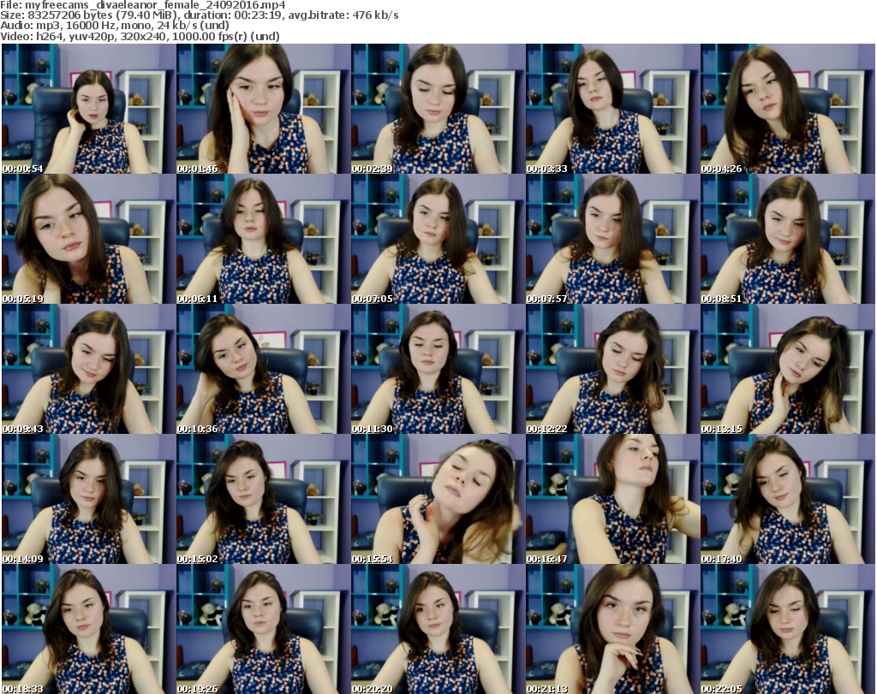Click the frame timestamped 00:13:15
The width and height of the screenshot is (877, 694).
(x=787, y=369)
